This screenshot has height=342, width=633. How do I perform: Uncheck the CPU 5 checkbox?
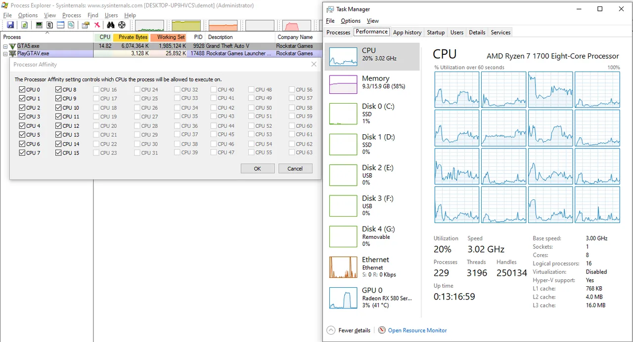click(22, 135)
